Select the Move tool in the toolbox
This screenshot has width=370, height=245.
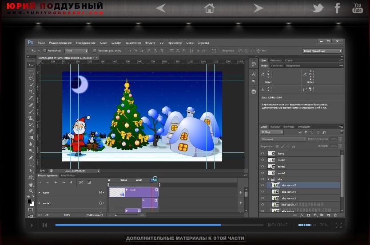pyautogui.click(x=31, y=65)
